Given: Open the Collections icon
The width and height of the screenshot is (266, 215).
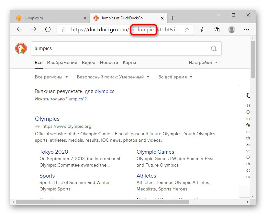Looking at the screenshot, I should 217,30.
